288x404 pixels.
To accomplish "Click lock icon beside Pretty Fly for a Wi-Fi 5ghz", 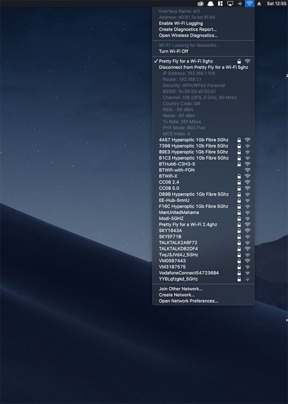I will 239,61.
